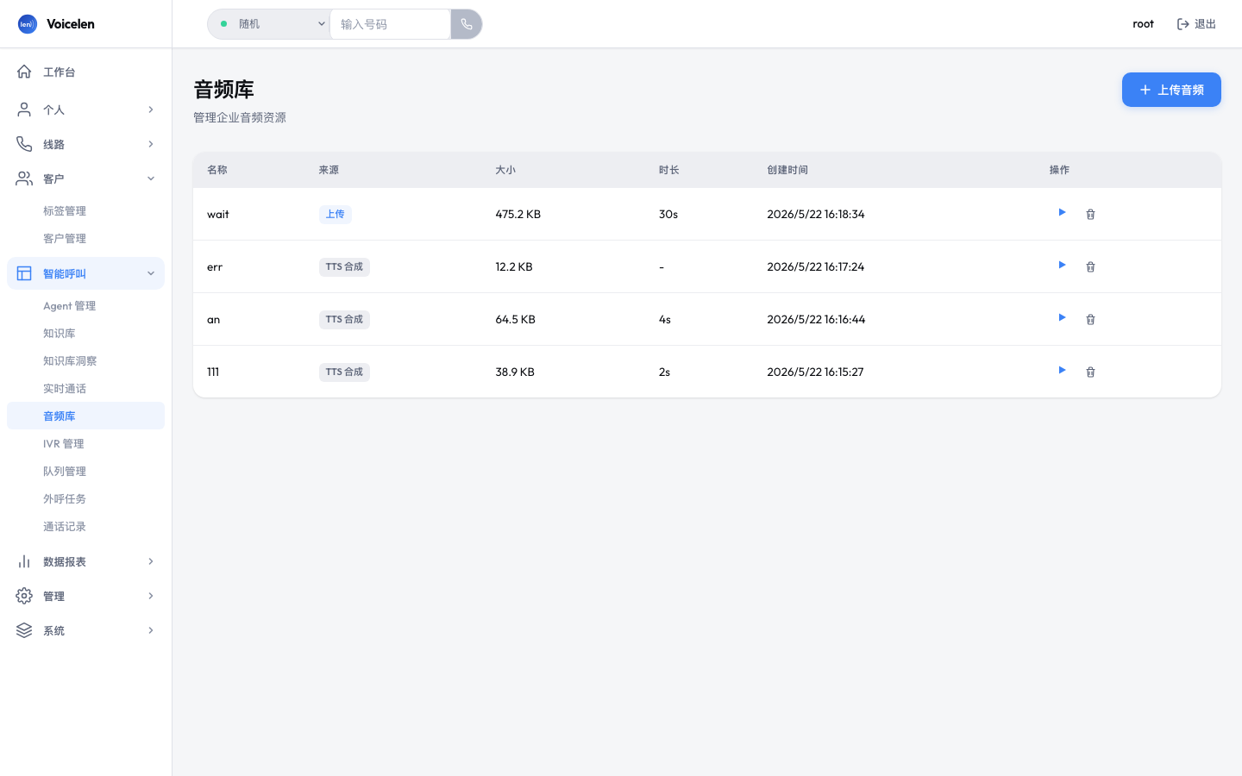1242x776 pixels.
Task: Delete the err audio entry
Action: click(1090, 266)
